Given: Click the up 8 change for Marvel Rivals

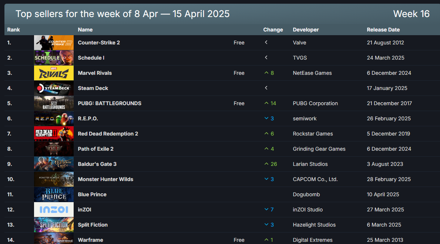Looking at the screenshot, I should [269, 73].
